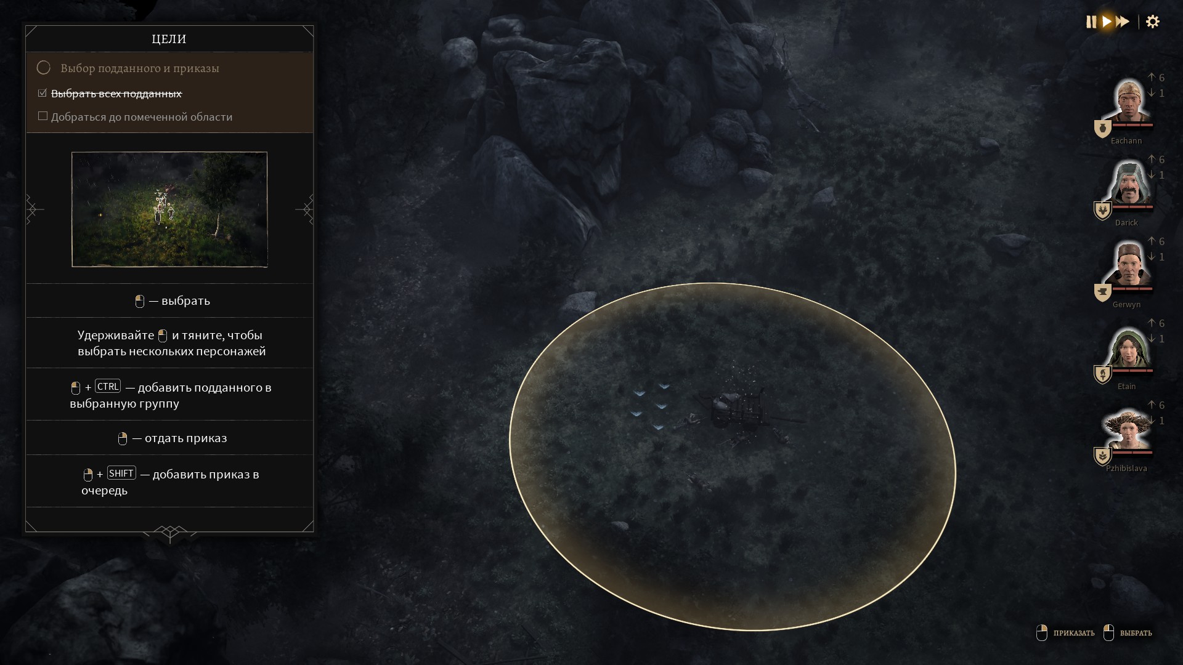The height and width of the screenshot is (665, 1183).
Task: Select Etain's portrait
Action: coord(1128,347)
